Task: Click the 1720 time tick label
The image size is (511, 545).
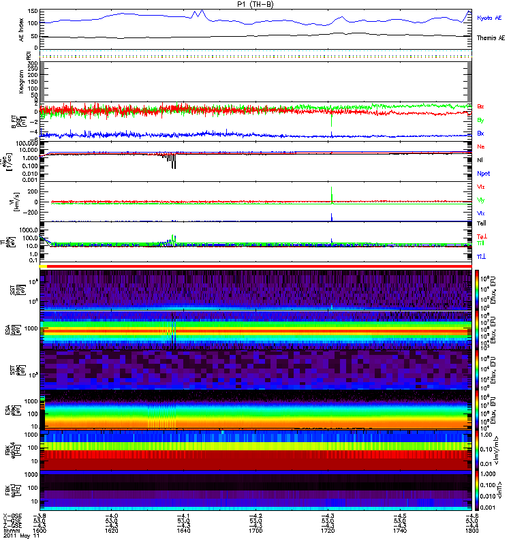Action: tap(328, 531)
